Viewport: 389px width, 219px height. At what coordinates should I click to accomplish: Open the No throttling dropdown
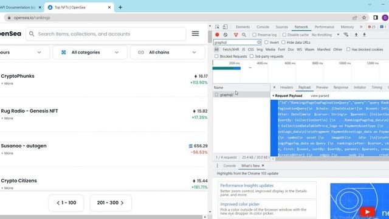coord(326,35)
